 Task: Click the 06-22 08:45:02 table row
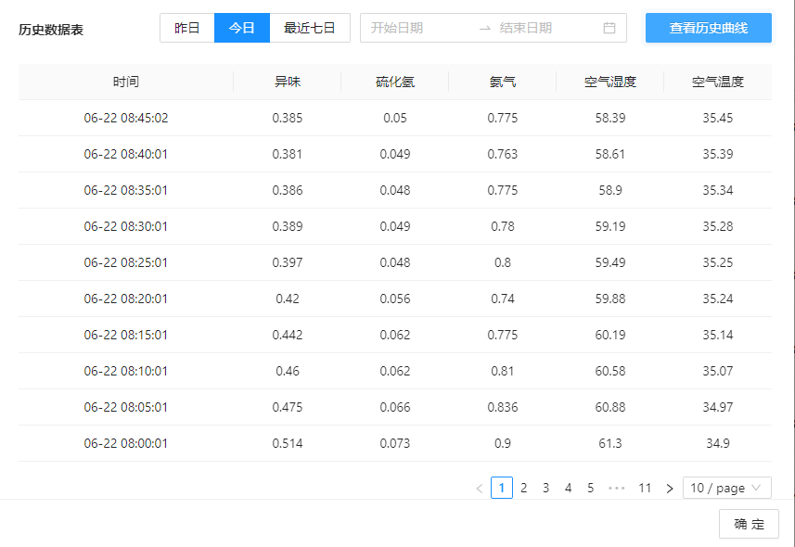395,118
